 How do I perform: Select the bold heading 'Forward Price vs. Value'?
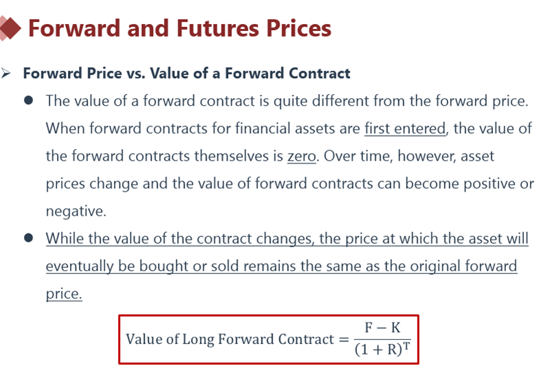187,73
